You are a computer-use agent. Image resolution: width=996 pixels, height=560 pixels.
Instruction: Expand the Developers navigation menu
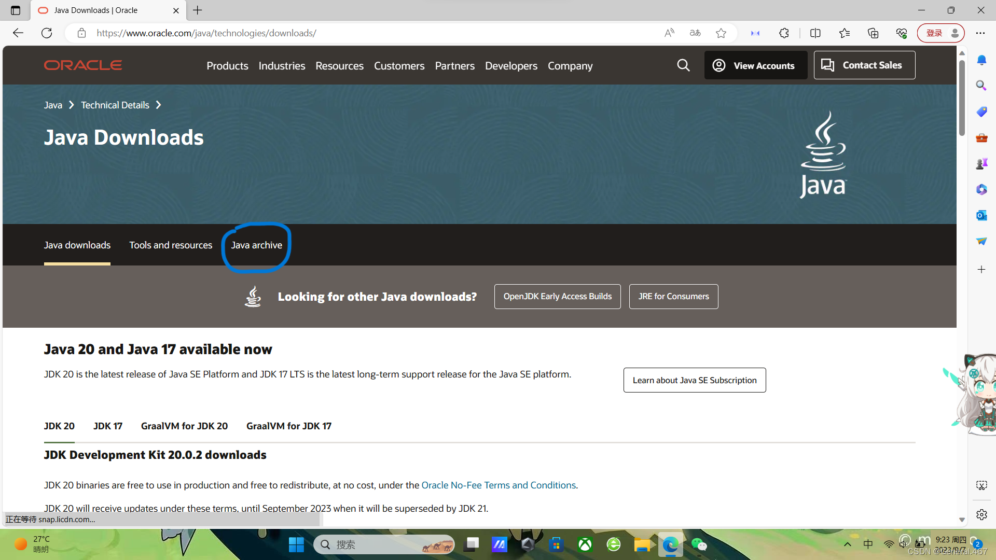tap(511, 66)
